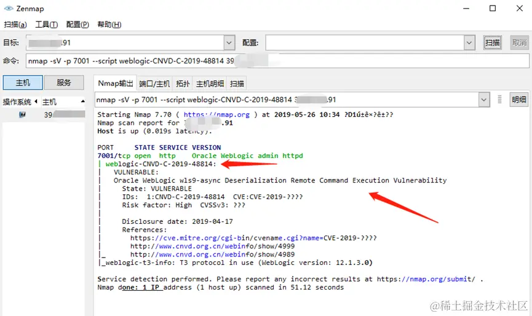Click the Zenmap eye icon in title bar
Image resolution: width=532 pixels, height=316 pixels.
(x=9, y=8)
